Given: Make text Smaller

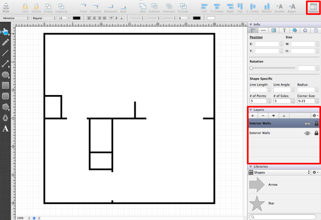Looking at the screenshot, I should pyautogui.click(x=280, y=8).
